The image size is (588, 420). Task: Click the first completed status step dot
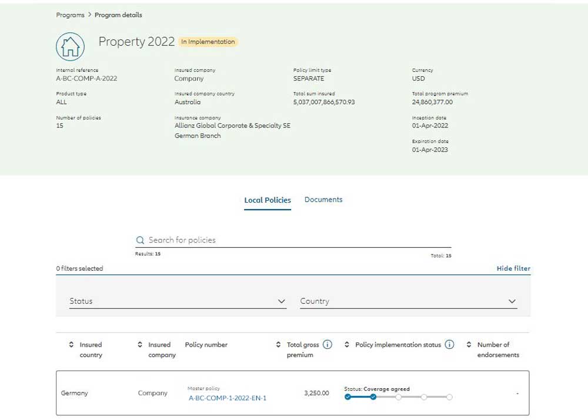point(348,397)
